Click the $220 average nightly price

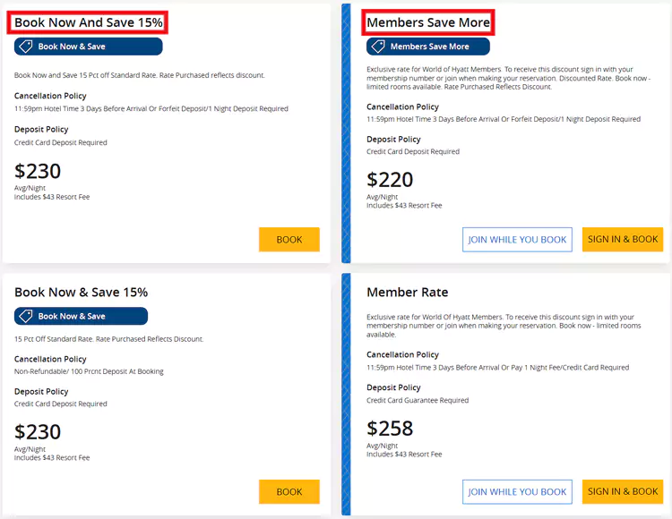pyautogui.click(x=390, y=180)
